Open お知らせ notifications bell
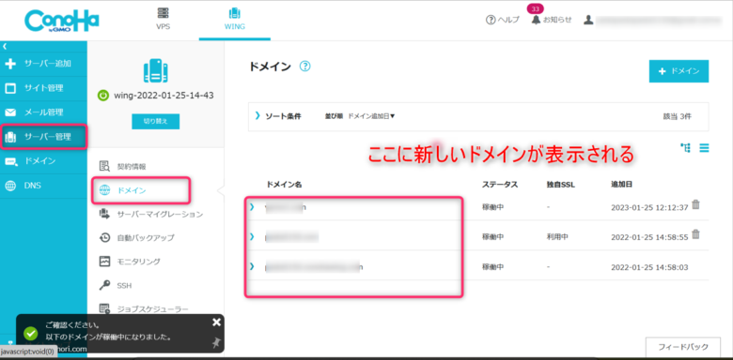The image size is (733, 360). pyautogui.click(x=552, y=20)
